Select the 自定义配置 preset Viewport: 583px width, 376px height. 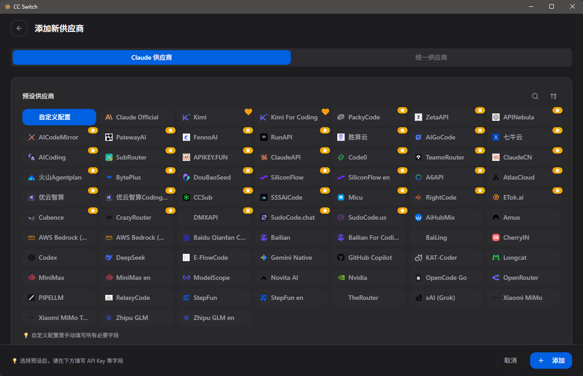click(59, 117)
